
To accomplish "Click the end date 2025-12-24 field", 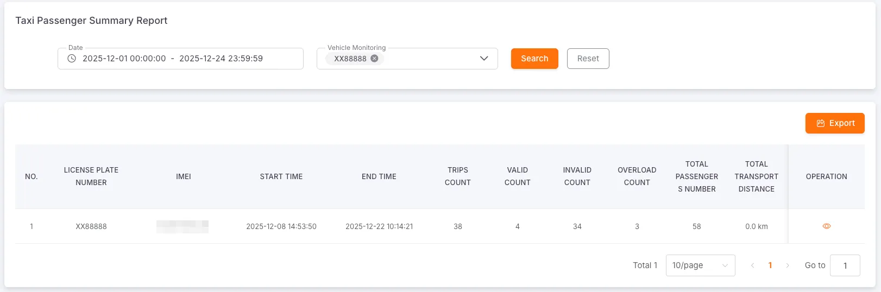I will tap(221, 59).
